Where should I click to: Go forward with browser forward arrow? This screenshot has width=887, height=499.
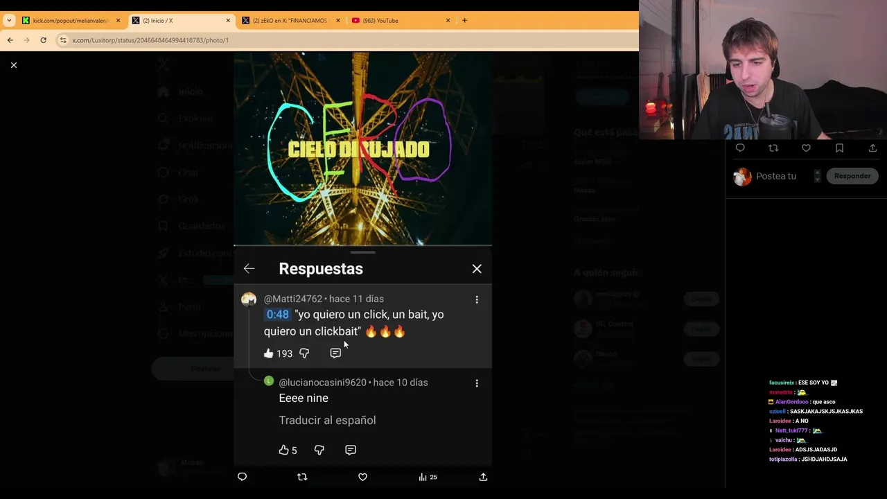coord(26,40)
